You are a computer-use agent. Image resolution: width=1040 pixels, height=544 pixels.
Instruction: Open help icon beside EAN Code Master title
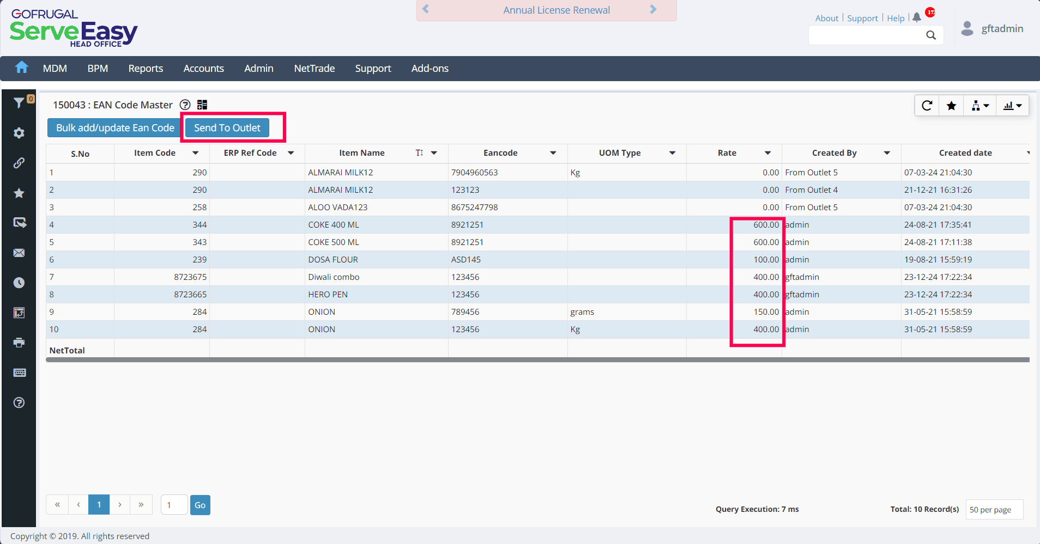185,105
